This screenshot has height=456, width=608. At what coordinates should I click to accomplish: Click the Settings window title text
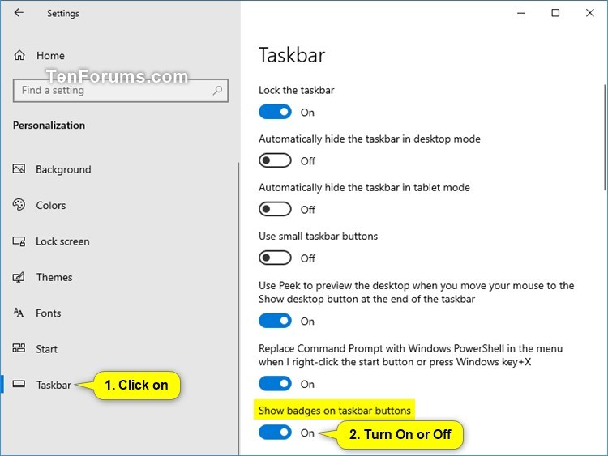point(62,14)
